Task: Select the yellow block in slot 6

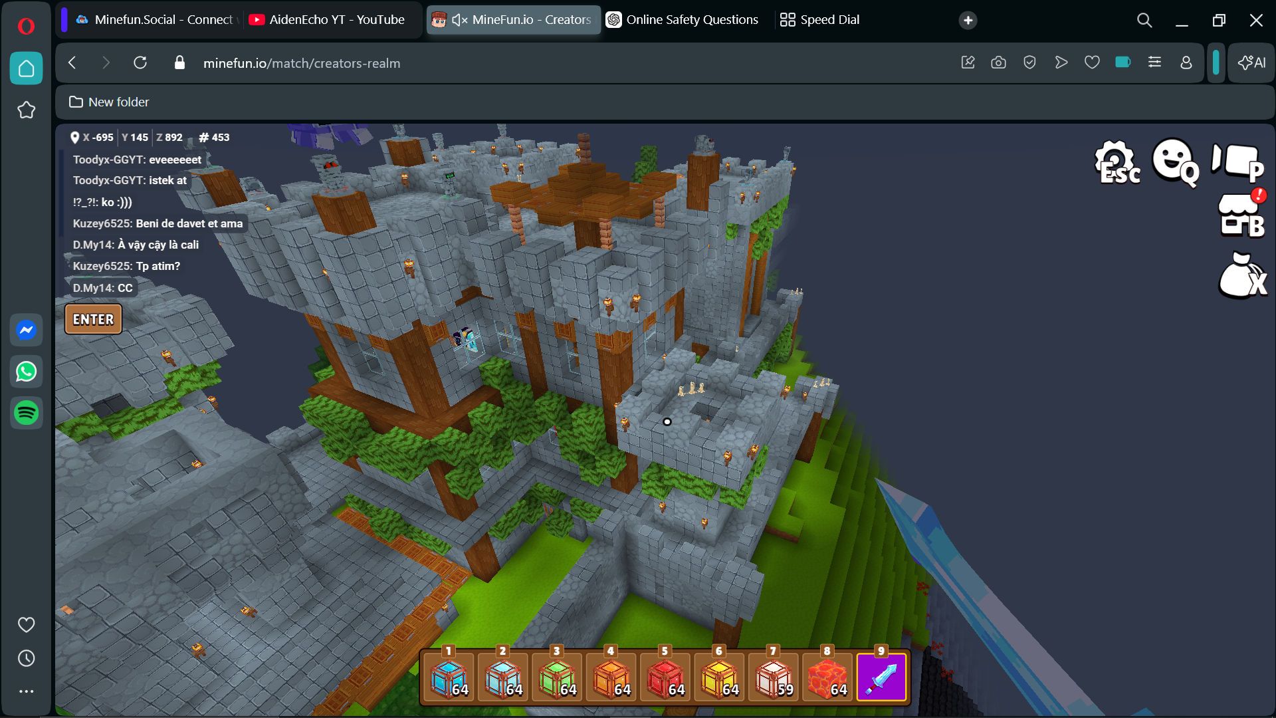Action: 719,677
